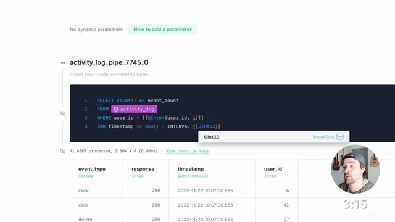Click the 41.63KB processed stats text
395x222 pixels.
114,151
